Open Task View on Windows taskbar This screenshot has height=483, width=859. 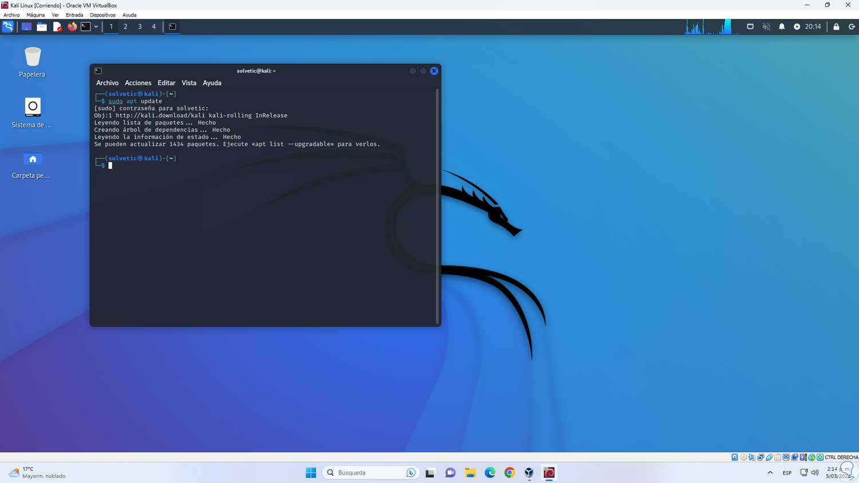click(x=430, y=473)
